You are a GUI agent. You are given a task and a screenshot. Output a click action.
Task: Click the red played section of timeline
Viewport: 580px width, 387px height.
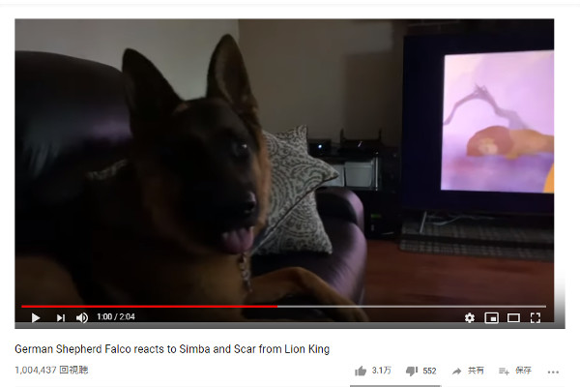(150, 307)
